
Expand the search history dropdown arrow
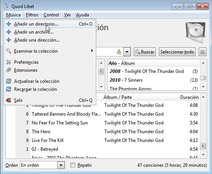(x=127, y=52)
